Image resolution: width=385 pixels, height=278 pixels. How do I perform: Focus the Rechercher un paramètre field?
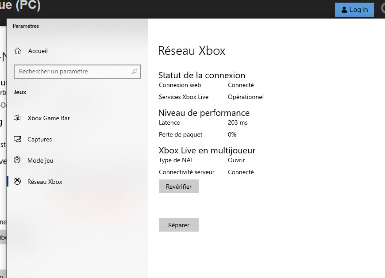tap(73, 72)
